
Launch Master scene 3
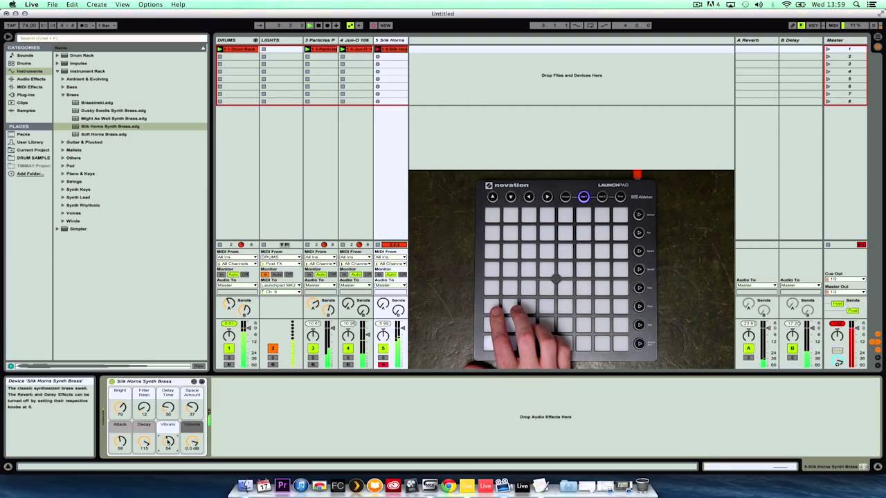pos(828,64)
